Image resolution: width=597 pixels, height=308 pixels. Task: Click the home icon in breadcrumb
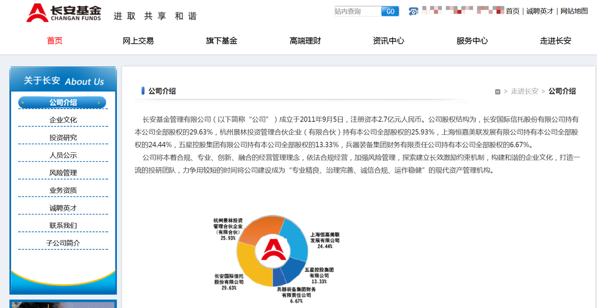[497, 92]
